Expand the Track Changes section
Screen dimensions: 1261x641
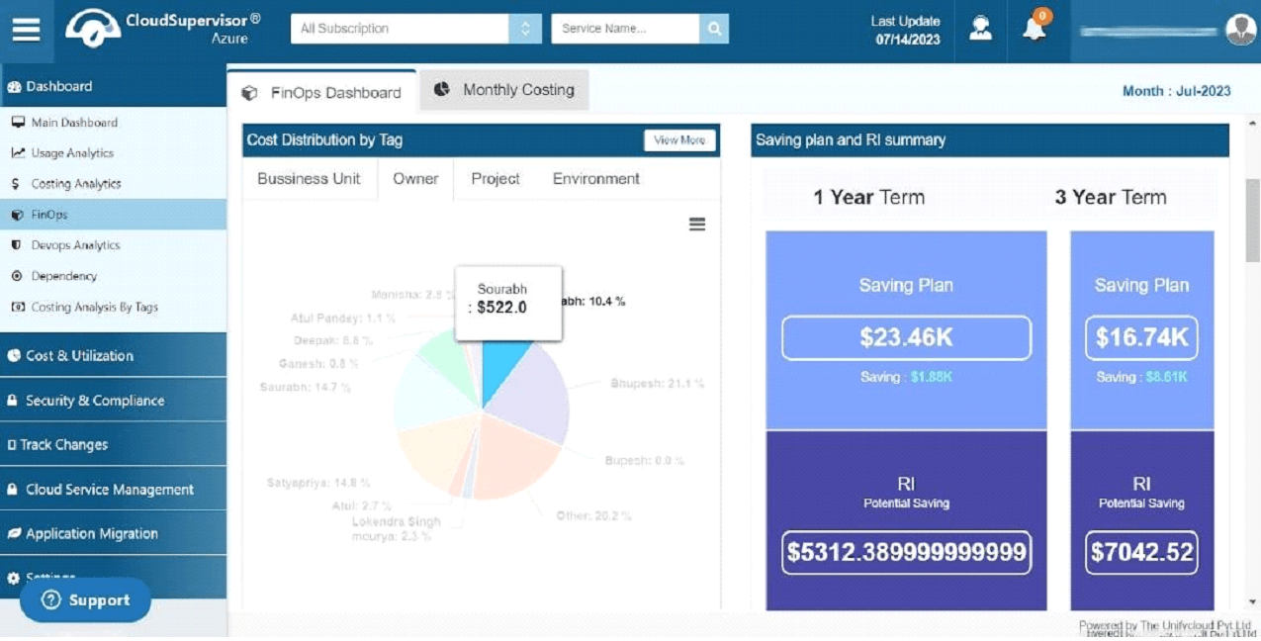point(113,445)
